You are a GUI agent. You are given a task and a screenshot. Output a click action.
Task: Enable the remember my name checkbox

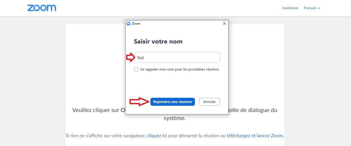point(136,69)
